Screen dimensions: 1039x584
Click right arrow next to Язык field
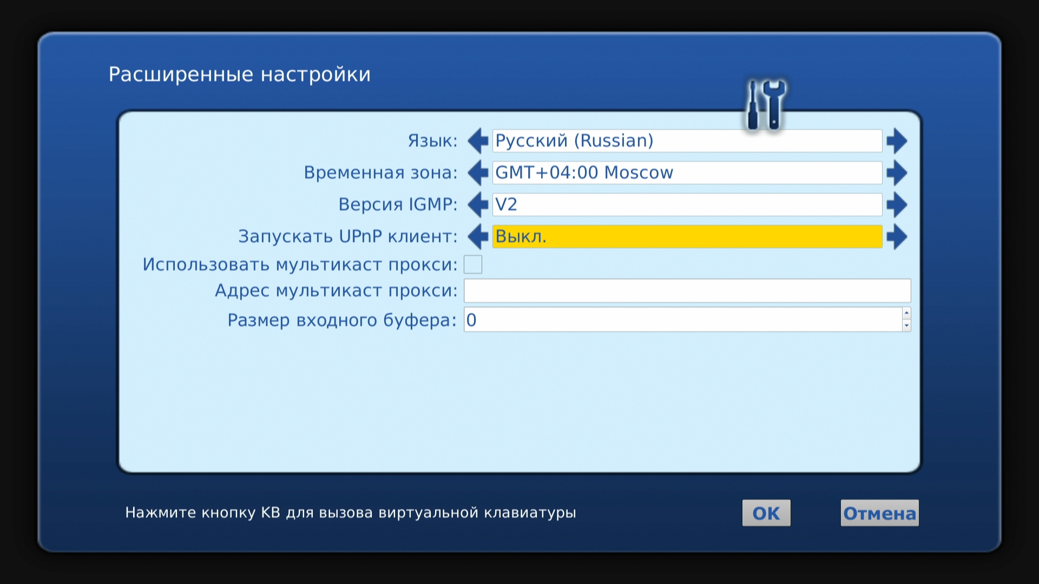point(897,141)
